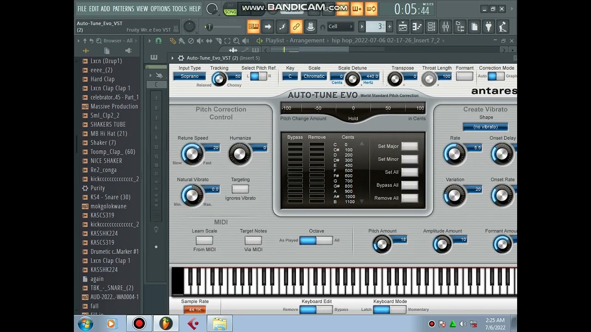Toggle the Remove box for note C
Screen dimensions: 591x332
[x=317, y=145]
